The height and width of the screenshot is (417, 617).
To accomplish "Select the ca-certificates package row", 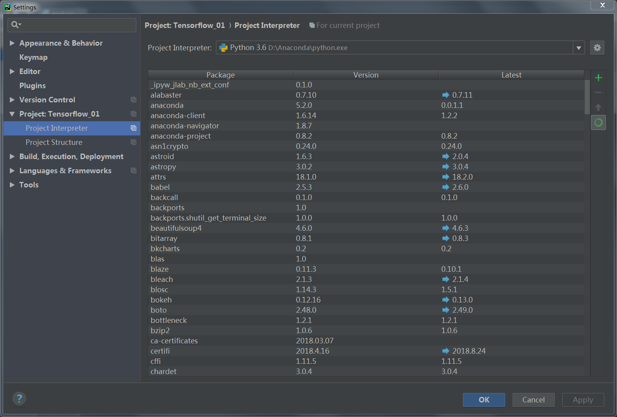I will click(x=366, y=341).
